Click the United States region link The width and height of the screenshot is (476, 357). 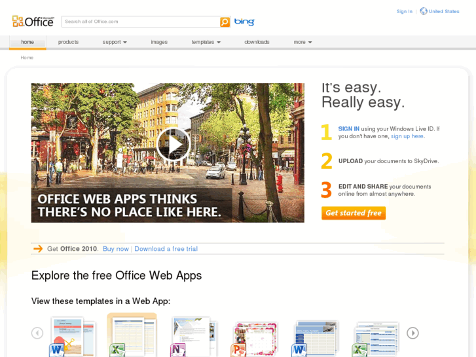pyautogui.click(x=444, y=11)
